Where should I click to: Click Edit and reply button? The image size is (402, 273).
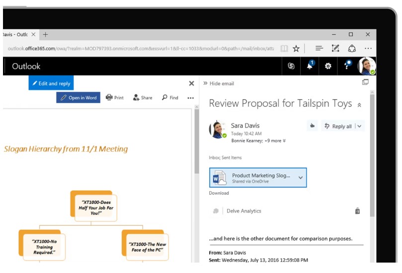pos(51,83)
